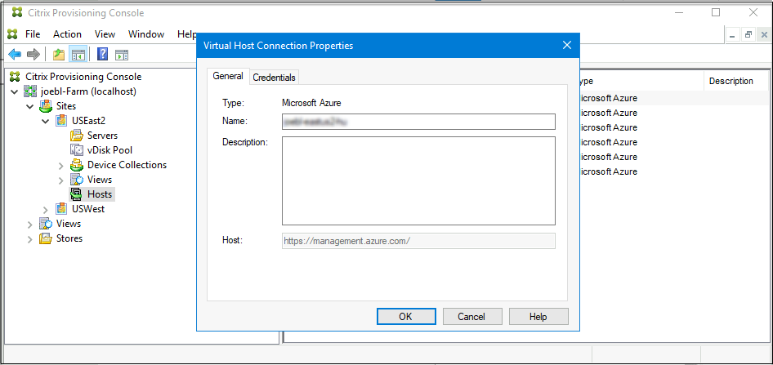Open Help via the blue question-mark icon
This screenshot has width=773, height=365.
[x=103, y=55]
